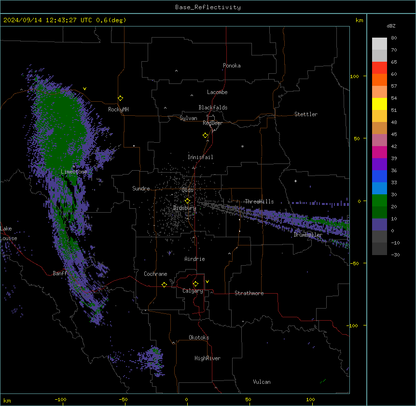Screen dimensions: 416x406
Task: Click the Blackfalds town label
Action: [213, 108]
